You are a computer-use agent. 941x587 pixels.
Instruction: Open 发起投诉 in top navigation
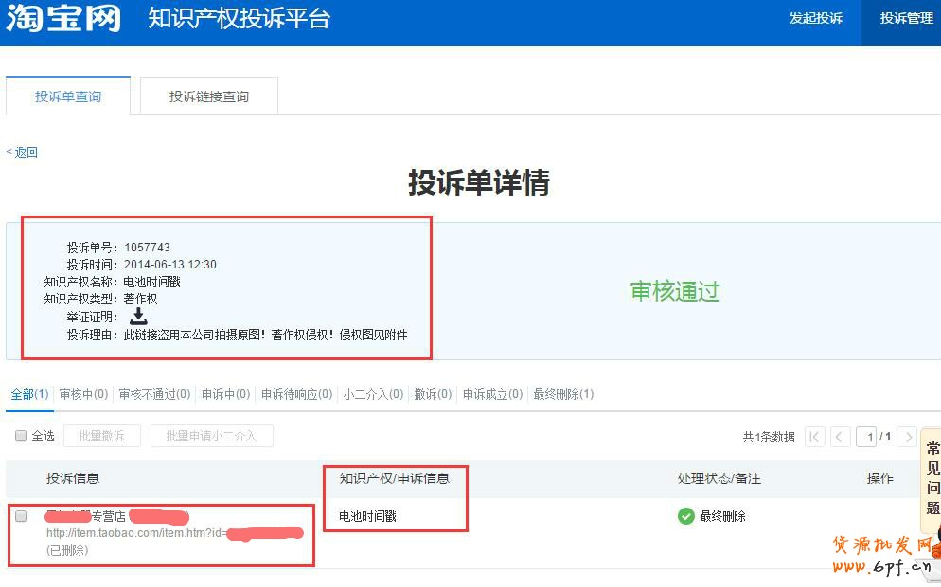coord(815,18)
